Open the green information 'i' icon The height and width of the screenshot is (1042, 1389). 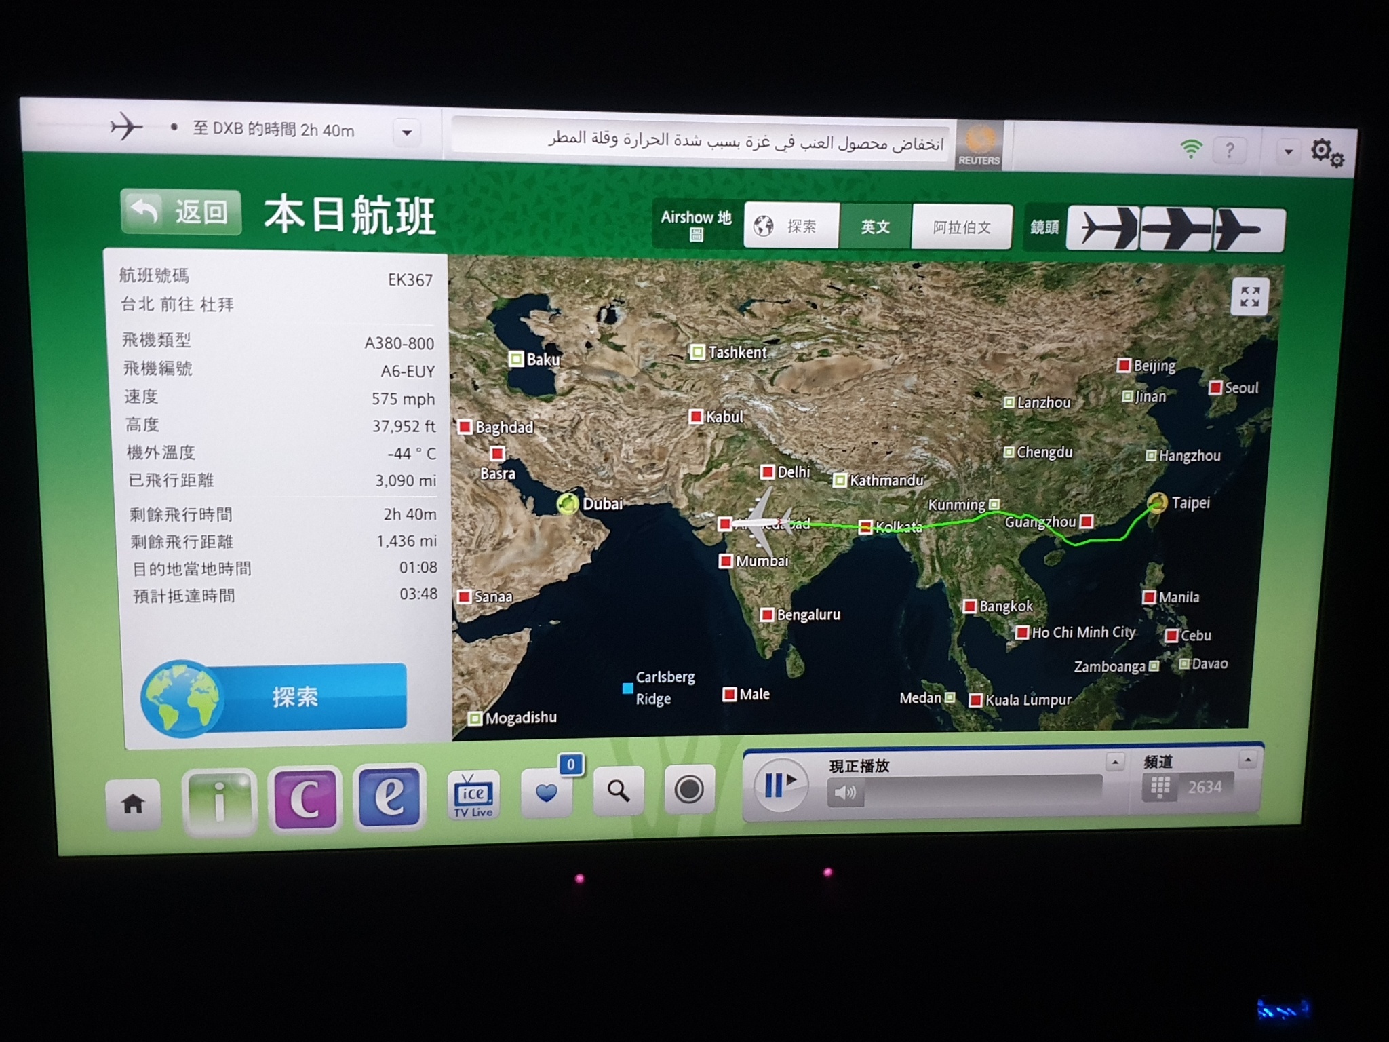[x=219, y=802]
